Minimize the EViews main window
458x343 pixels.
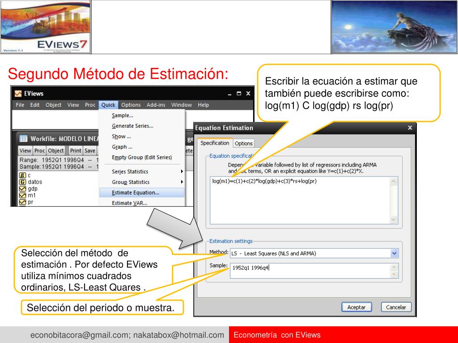[x=229, y=94]
